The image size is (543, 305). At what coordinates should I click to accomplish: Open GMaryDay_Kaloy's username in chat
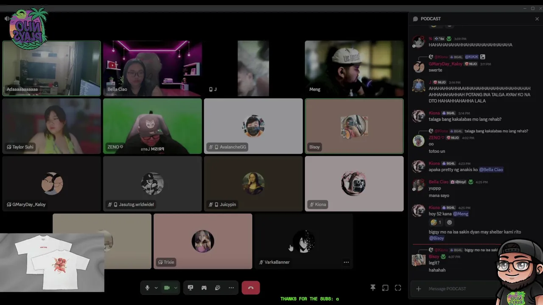click(x=445, y=64)
